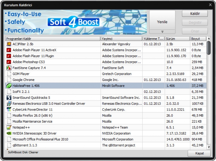This screenshot has width=216, height=161.
Task: Click the AC3Filter 2.5b program icon
Action: click(x=9, y=44)
